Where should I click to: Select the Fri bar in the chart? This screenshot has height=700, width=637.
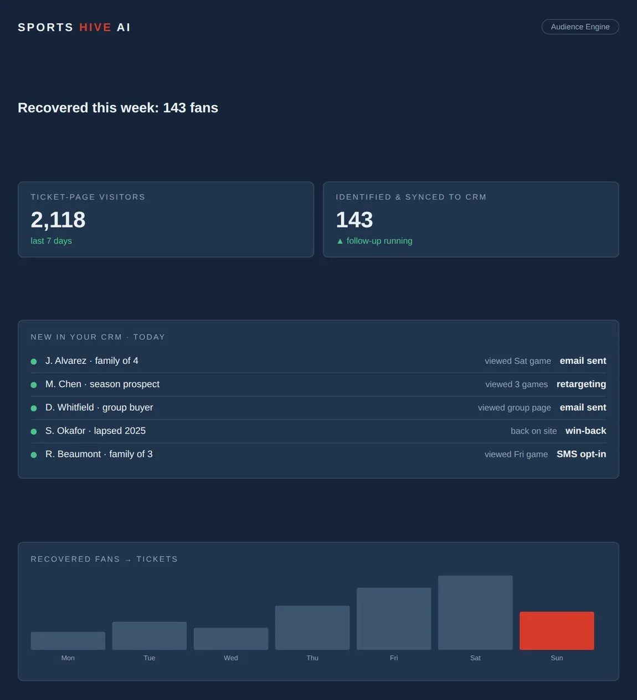pyautogui.click(x=394, y=619)
